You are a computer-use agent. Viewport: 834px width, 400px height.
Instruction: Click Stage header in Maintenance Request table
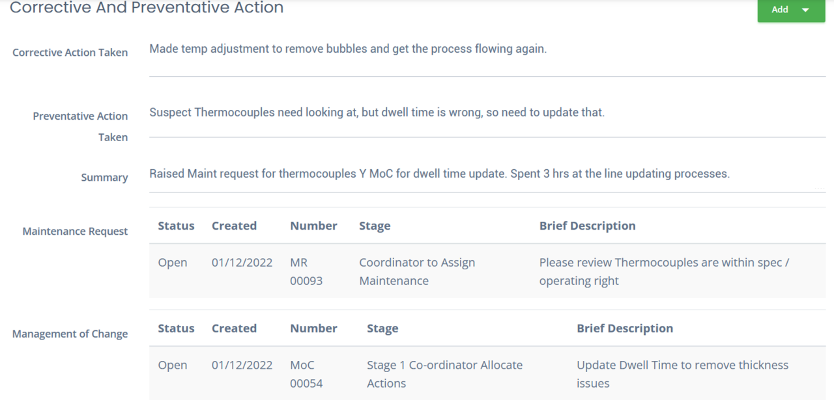point(375,226)
